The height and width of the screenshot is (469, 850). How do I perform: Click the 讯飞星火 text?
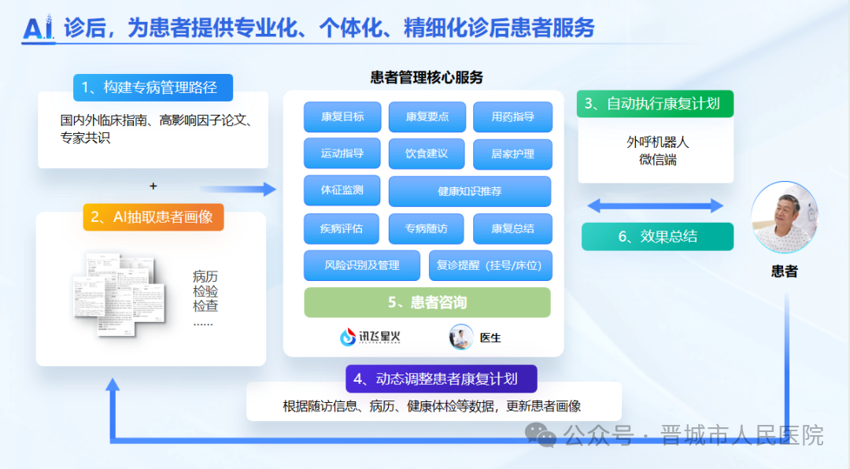pos(379,337)
